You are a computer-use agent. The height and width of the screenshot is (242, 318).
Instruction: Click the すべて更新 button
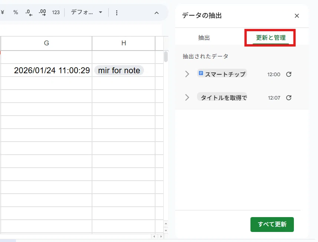(272, 224)
